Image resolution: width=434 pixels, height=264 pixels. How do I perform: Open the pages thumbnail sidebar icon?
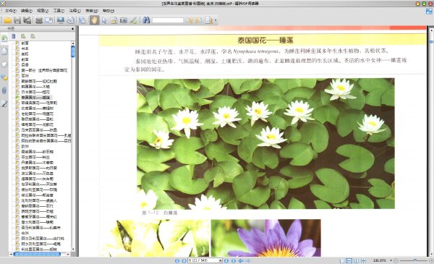coord(4,51)
